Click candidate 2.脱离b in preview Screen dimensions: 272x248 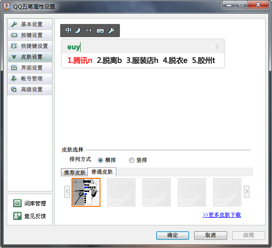tap(109, 61)
